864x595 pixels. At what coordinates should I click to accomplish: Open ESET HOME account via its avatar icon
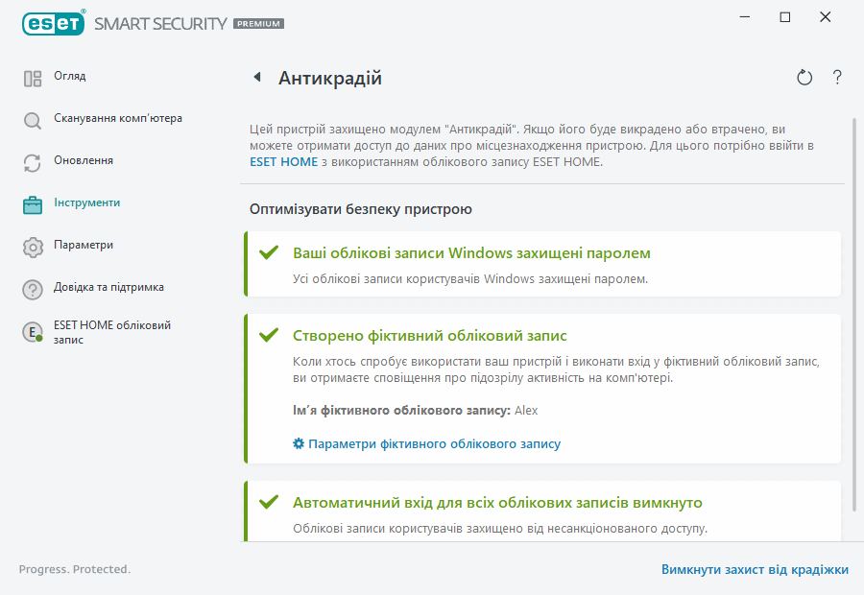pyautogui.click(x=32, y=331)
